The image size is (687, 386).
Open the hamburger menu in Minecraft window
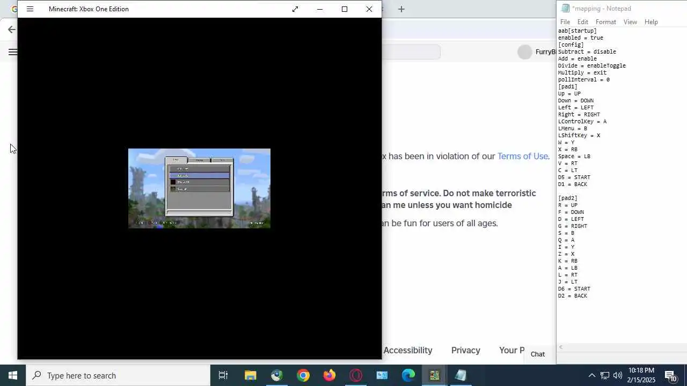click(x=30, y=9)
